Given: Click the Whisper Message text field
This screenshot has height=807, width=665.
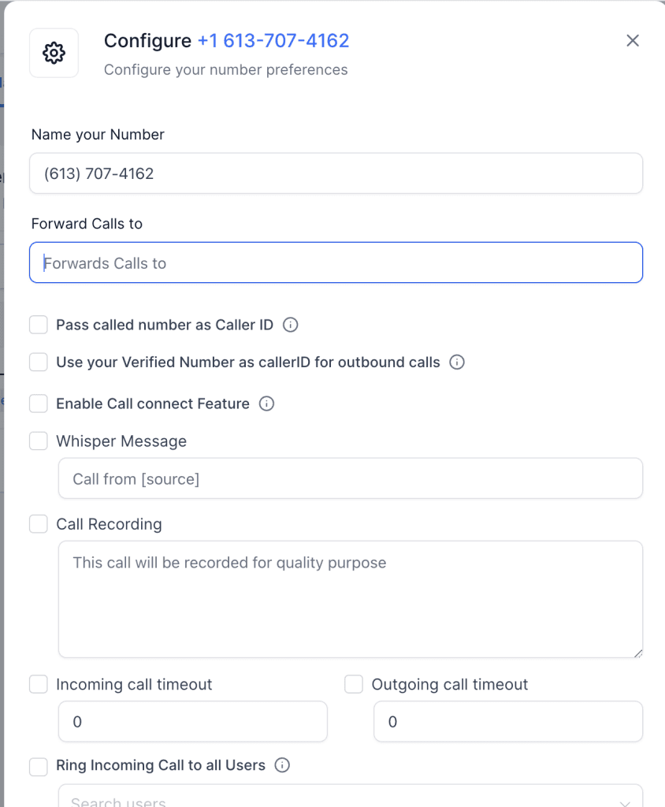Looking at the screenshot, I should pyautogui.click(x=350, y=478).
